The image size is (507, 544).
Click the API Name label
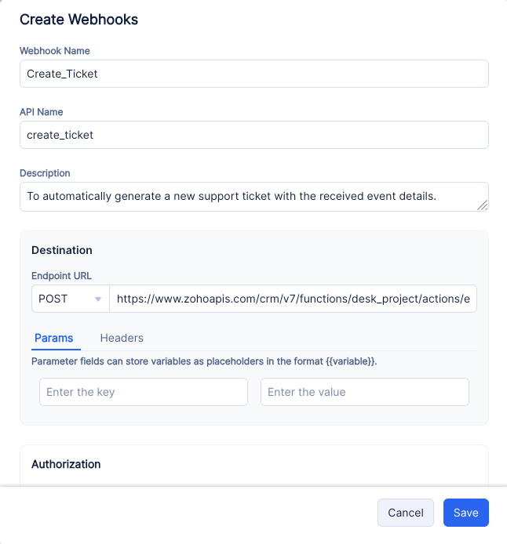pyautogui.click(x=42, y=112)
